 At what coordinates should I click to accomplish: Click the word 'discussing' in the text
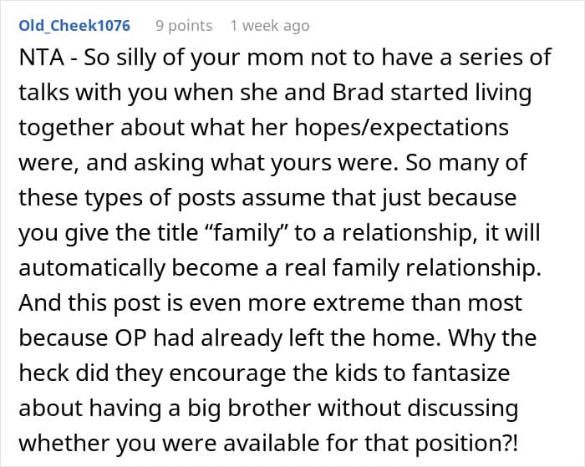462,409
